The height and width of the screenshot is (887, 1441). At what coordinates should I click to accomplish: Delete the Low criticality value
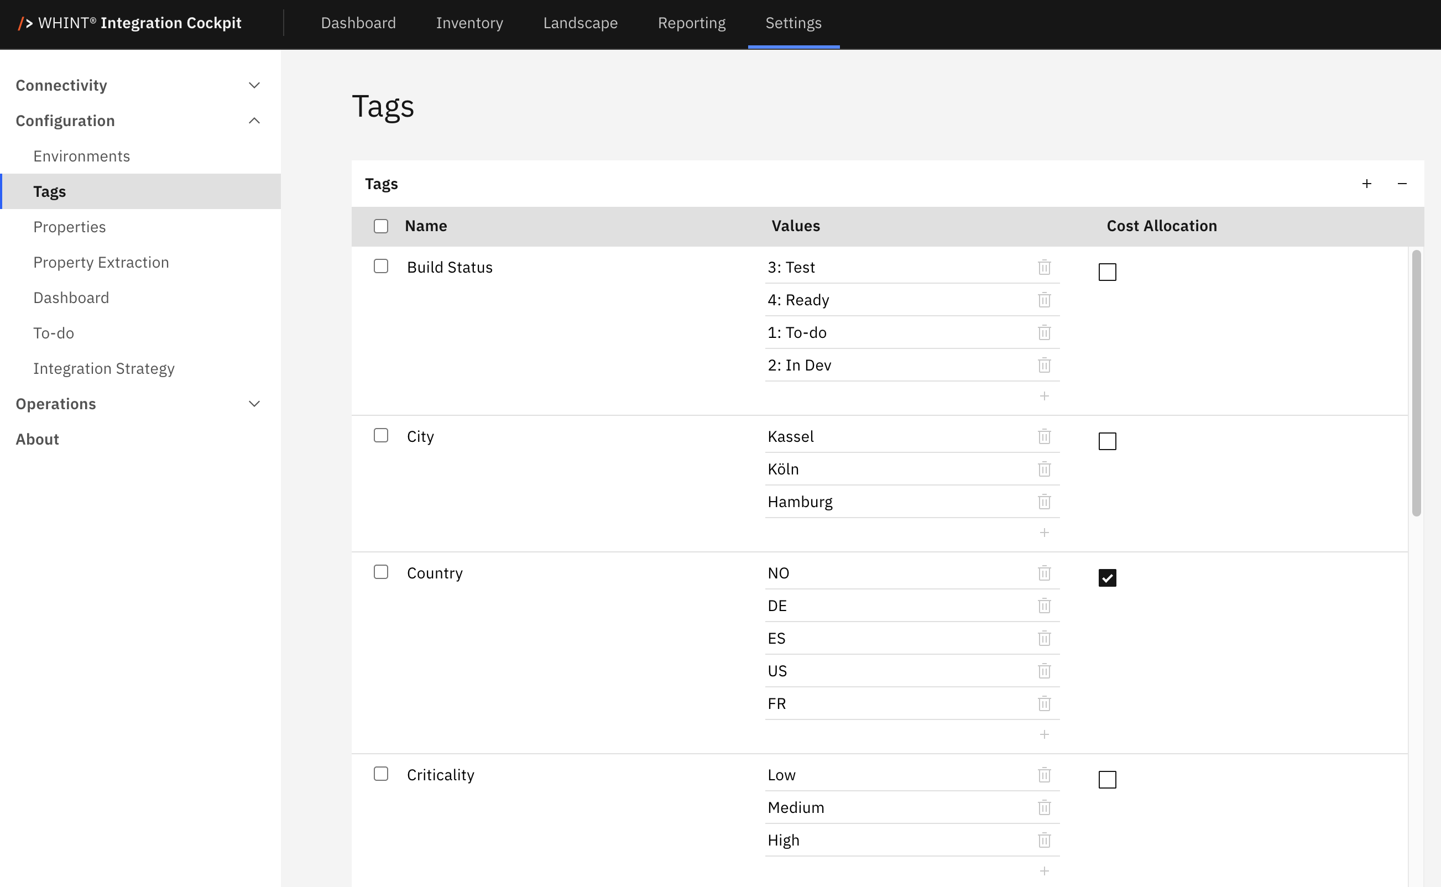tap(1044, 775)
